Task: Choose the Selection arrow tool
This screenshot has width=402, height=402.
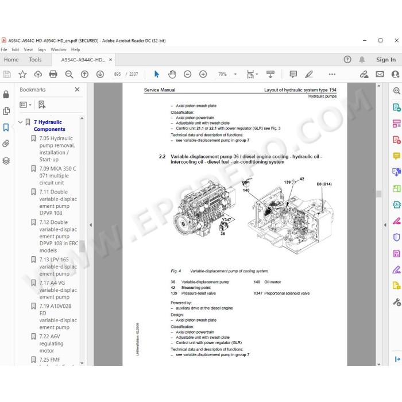Action: click(157, 74)
